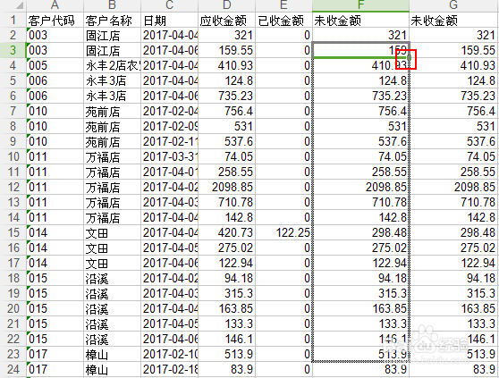Select 163.85 in column G
The height and width of the screenshot is (378, 499).
coord(453,308)
